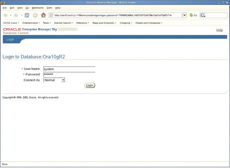Open the SUSE Linux bookmarks folder
This screenshot has height=168, width=230.
11,23
